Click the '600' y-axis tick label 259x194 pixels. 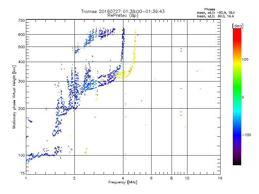point(21,35)
